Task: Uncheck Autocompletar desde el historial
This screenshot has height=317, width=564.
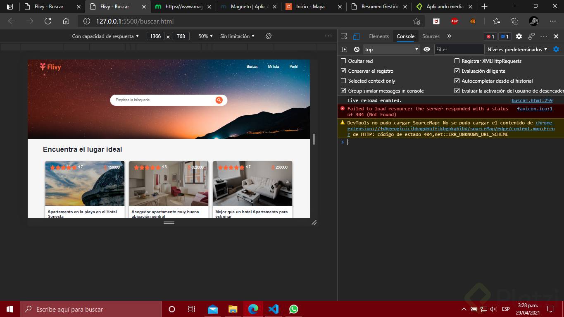Action: [x=457, y=81]
